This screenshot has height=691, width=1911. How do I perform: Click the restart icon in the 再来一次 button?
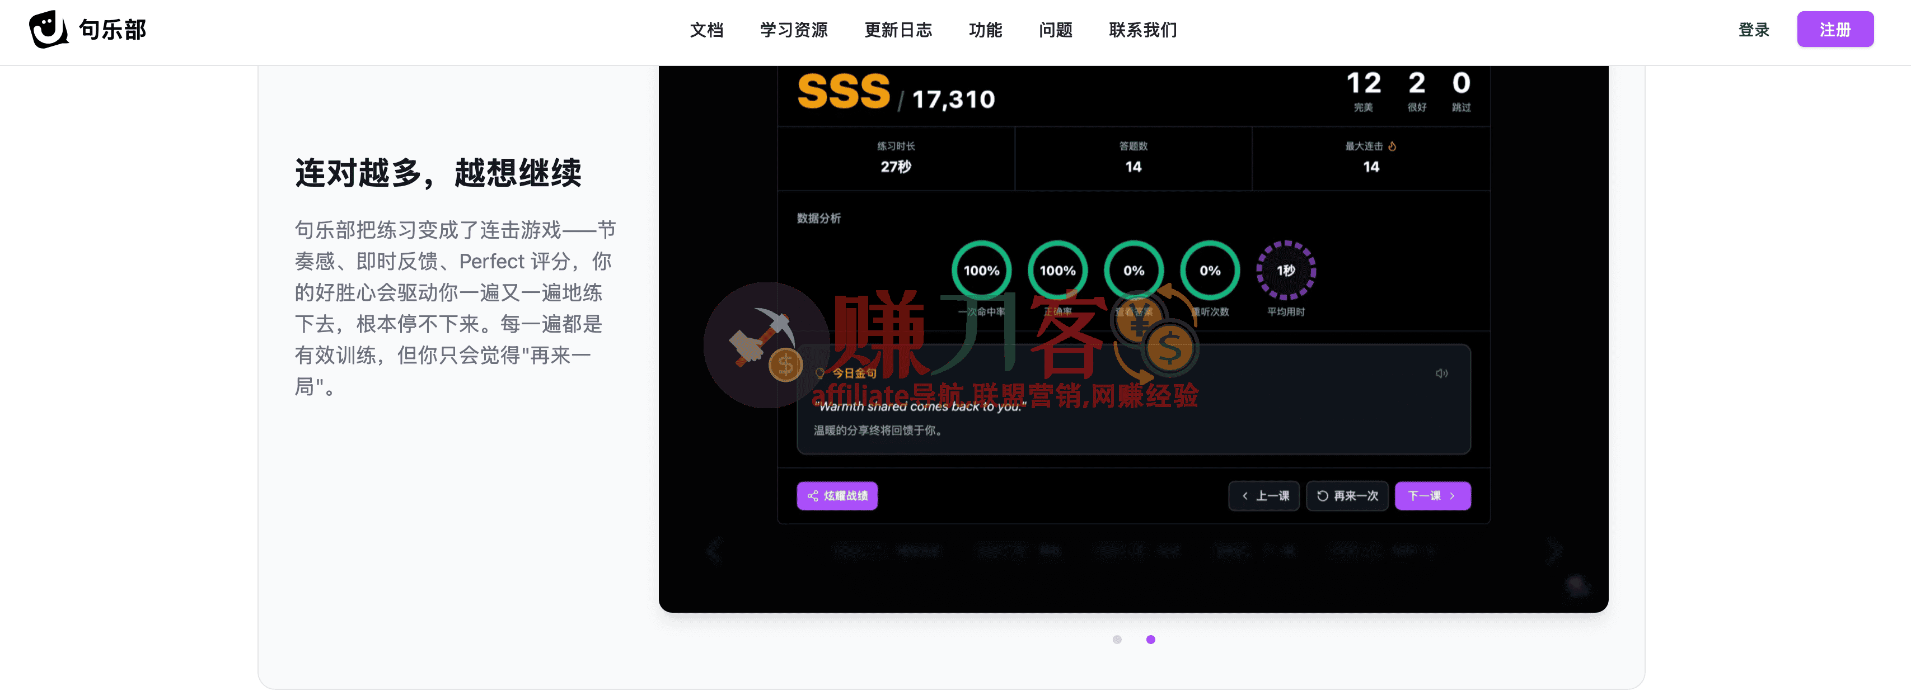(x=1323, y=496)
